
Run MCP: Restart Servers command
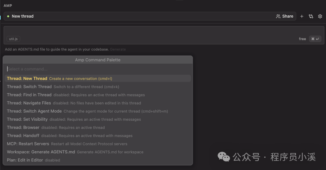click(98, 144)
